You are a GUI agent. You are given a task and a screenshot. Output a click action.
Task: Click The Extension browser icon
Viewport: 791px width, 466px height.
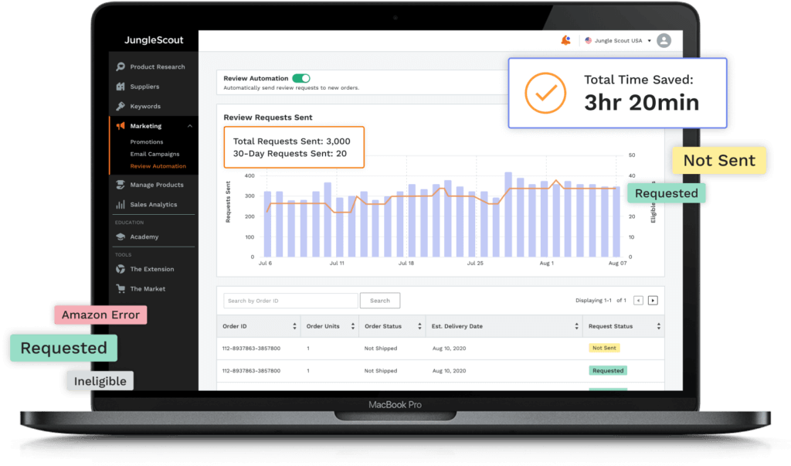pyautogui.click(x=121, y=269)
